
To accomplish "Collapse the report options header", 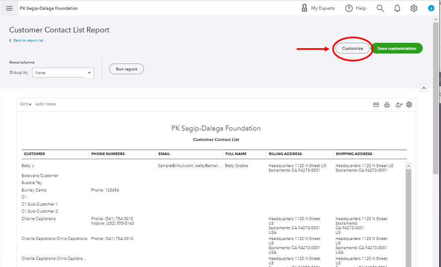I will (x=424, y=88).
